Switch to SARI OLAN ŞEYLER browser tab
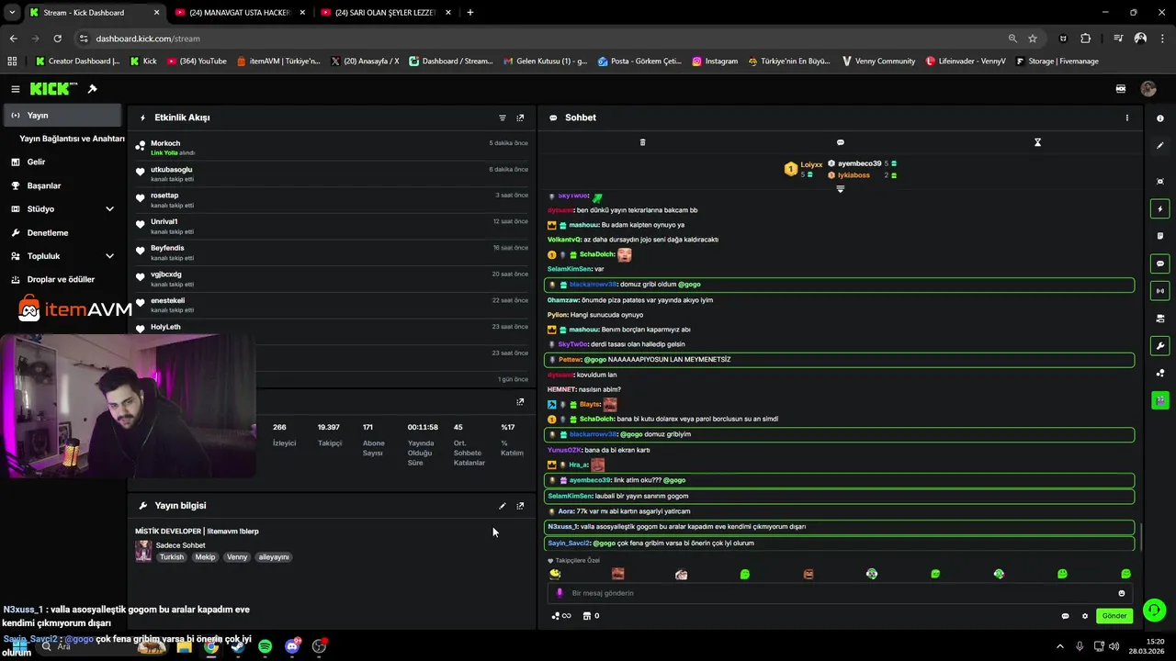 coord(385,13)
